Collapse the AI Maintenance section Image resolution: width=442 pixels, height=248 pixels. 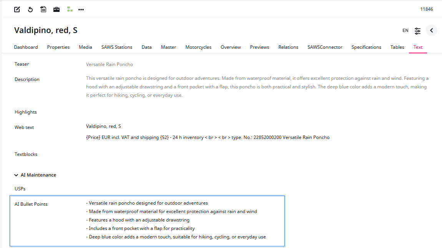16,175
